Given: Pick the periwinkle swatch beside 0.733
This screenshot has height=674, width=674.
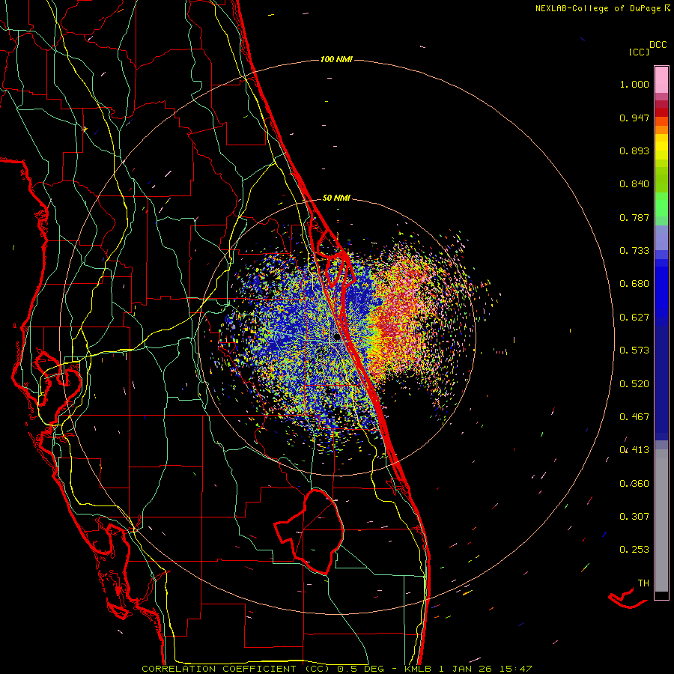Looking at the screenshot, I should [x=661, y=243].
